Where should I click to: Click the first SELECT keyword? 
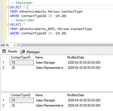(x=16, y=7)
